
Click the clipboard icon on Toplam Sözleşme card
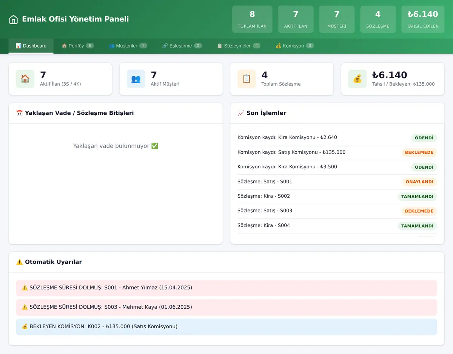click(247, 79)
